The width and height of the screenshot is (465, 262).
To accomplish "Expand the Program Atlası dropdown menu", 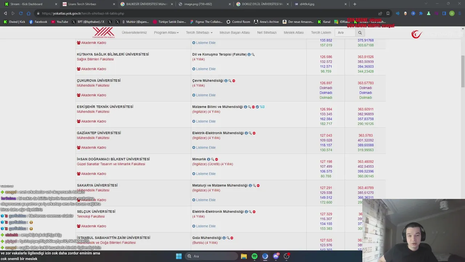I will 166,33.
